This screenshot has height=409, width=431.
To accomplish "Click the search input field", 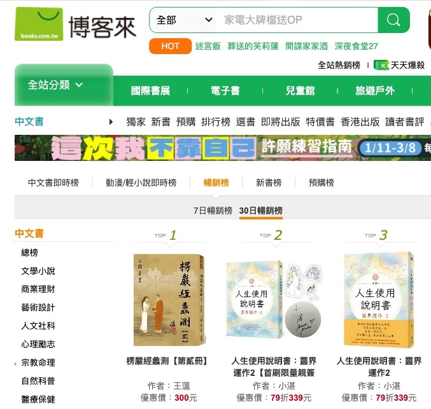I will (x=297, y=20).
